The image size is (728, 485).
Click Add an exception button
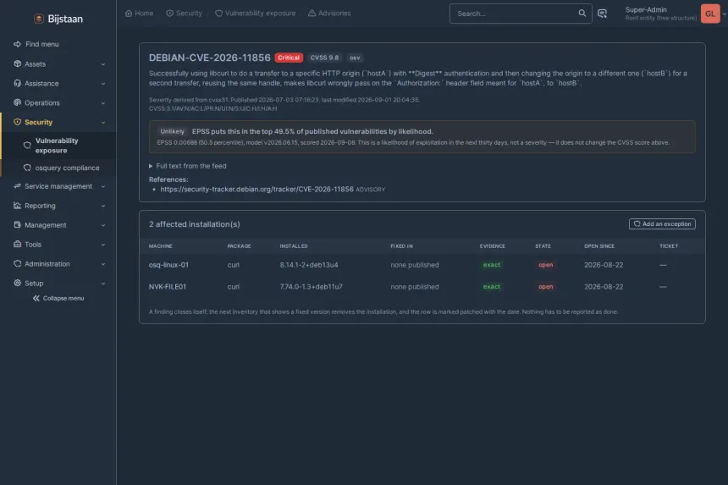click(662, 223)
